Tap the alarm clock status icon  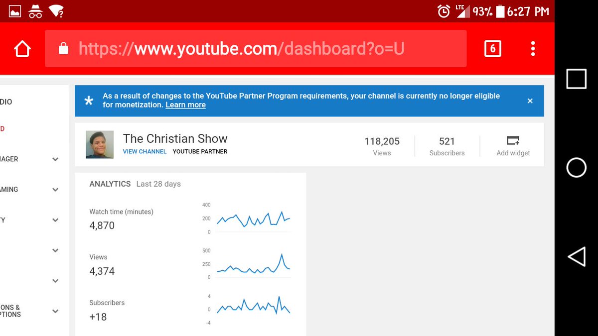pyautogui.click(x=444, y=11)
